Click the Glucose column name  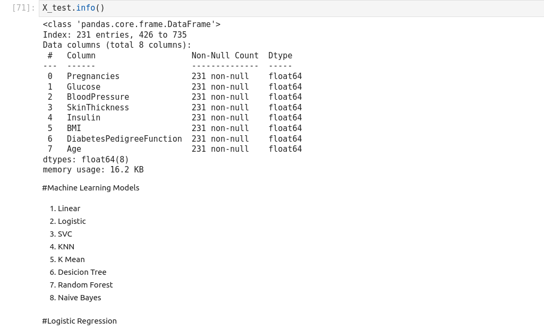pos(83,87)
